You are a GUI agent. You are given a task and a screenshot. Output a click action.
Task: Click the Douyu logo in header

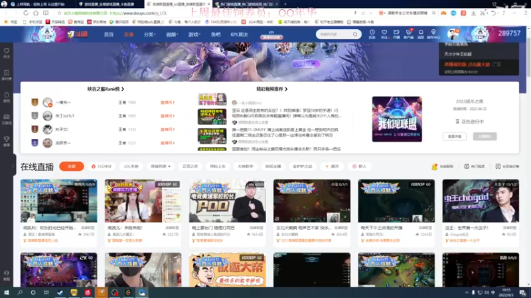pos(78,34)
